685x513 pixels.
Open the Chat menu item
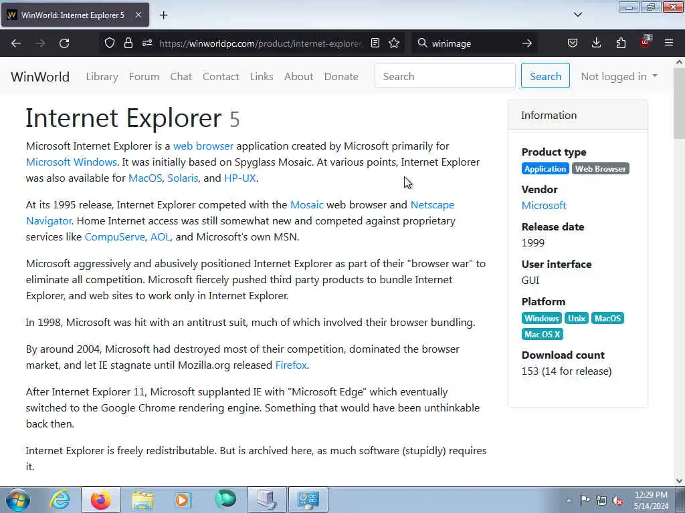tap(181, 77)
